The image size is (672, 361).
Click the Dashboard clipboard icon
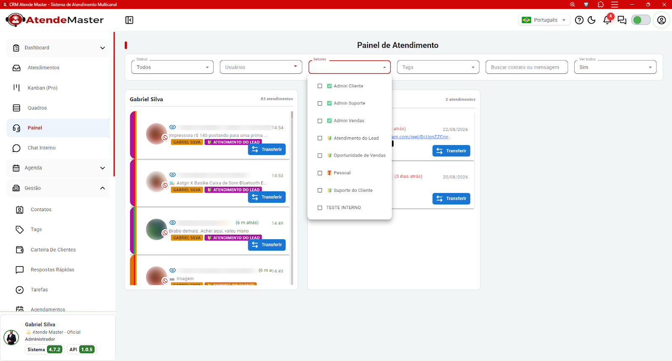coord(16,48)
